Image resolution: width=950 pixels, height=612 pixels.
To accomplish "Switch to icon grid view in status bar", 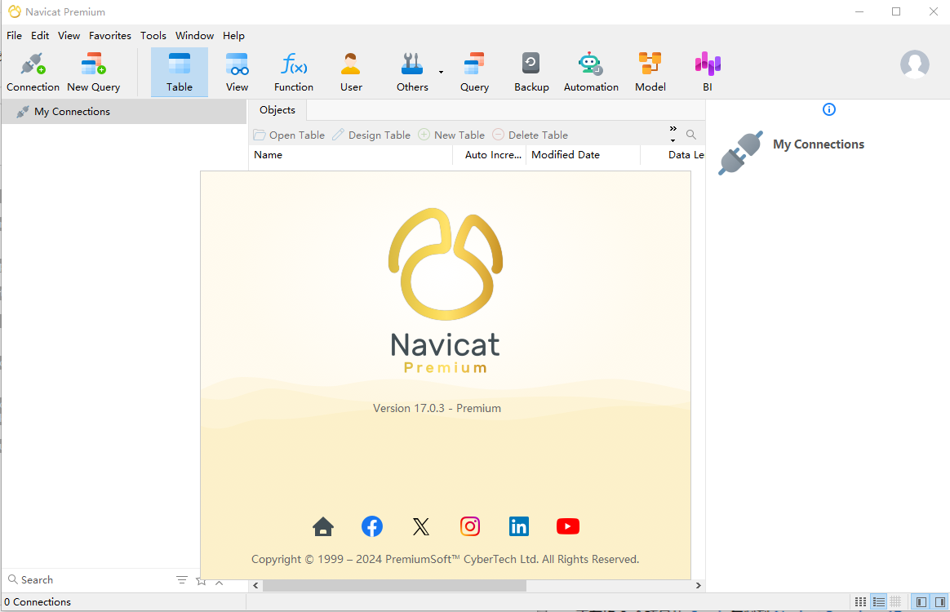I will pos(860,601).
